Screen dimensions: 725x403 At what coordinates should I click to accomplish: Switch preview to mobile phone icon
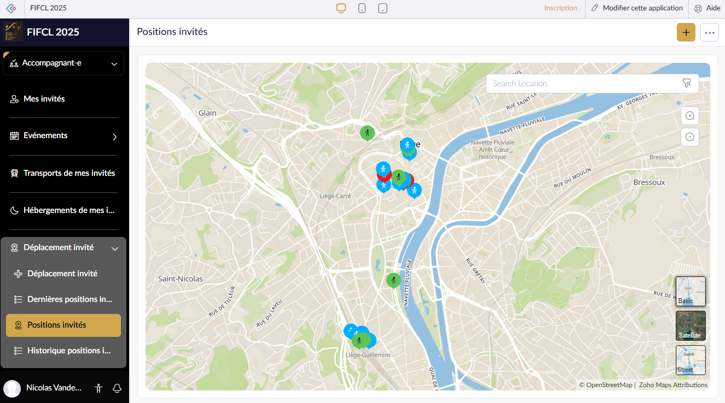point(362,8)
